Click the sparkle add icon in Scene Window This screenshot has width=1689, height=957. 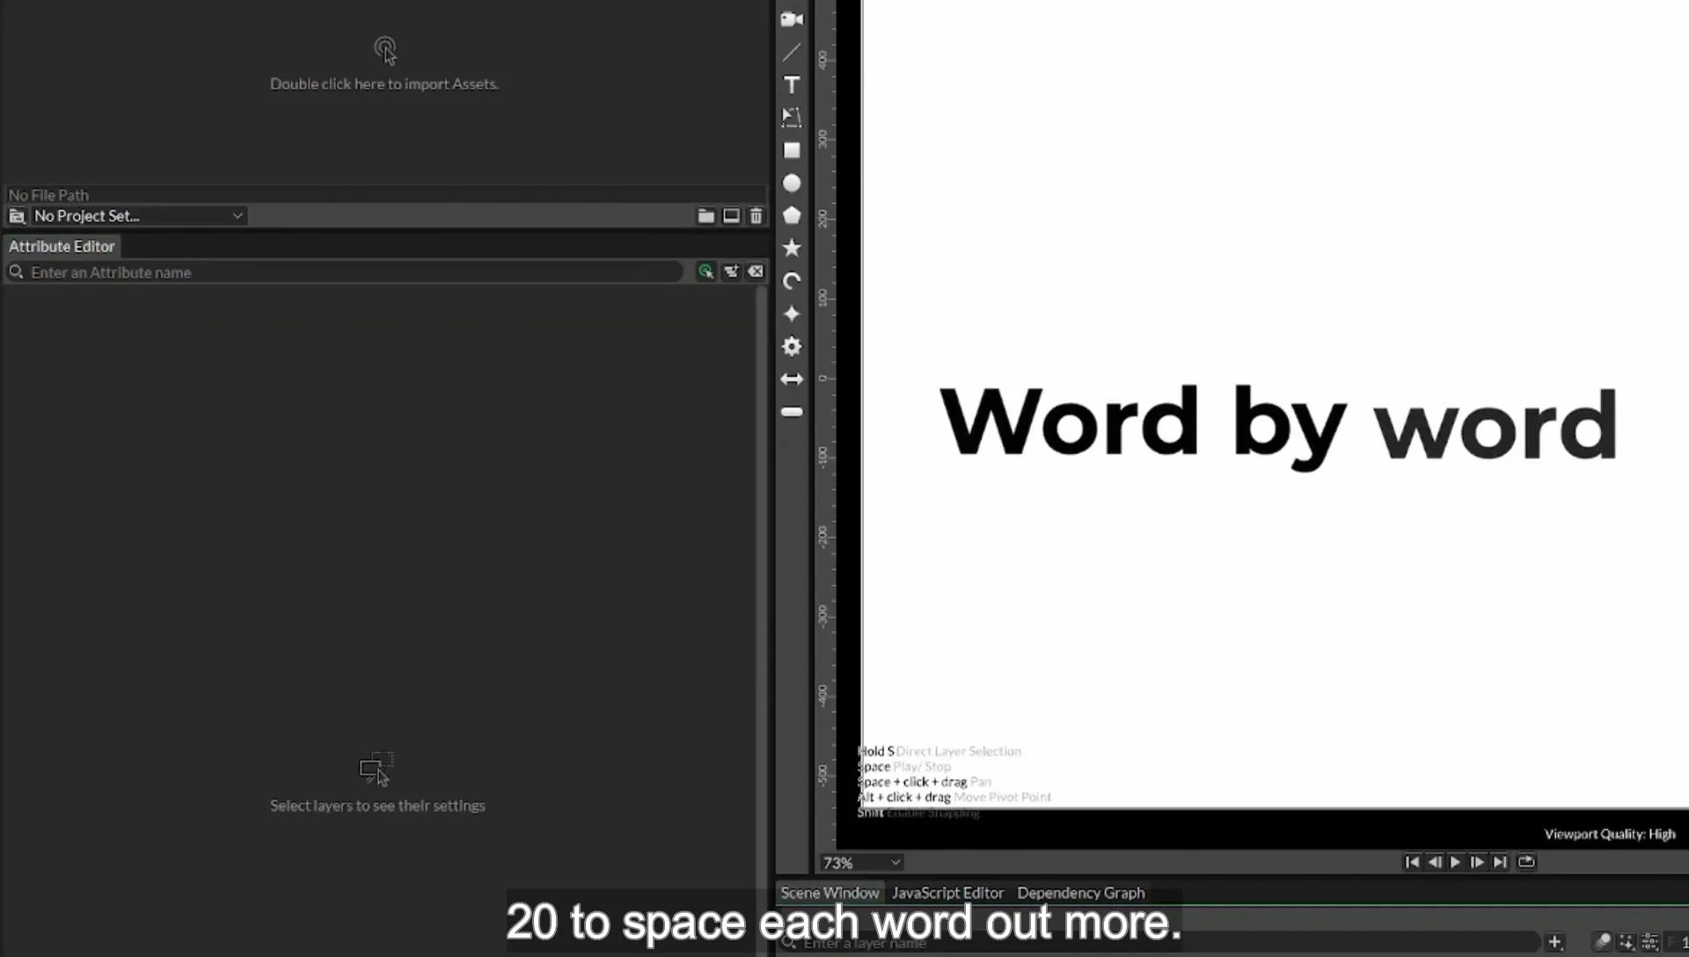(1627, 942)
